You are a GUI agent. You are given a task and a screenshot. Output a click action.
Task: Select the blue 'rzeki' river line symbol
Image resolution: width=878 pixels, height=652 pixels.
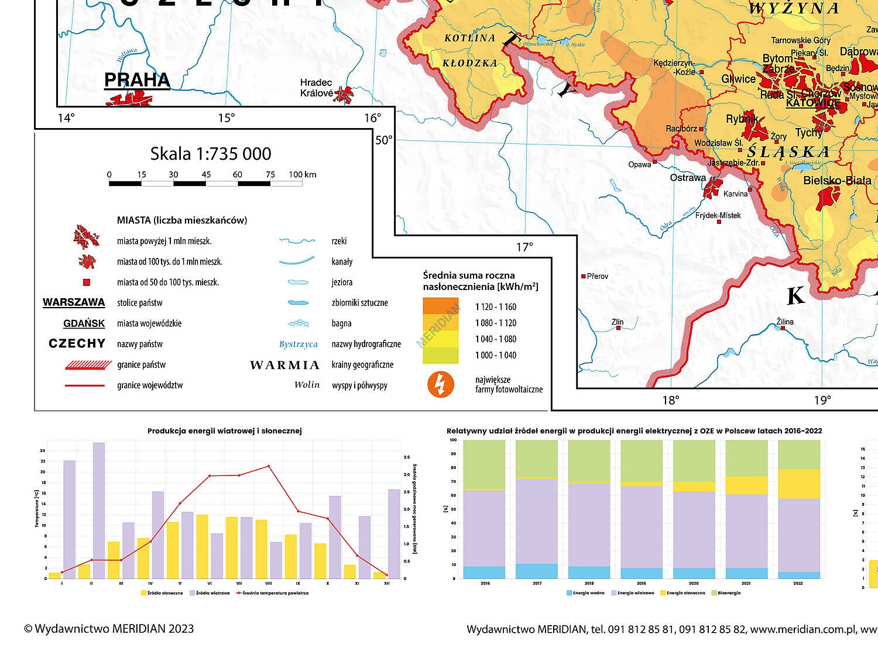click(x=297, y=241)
